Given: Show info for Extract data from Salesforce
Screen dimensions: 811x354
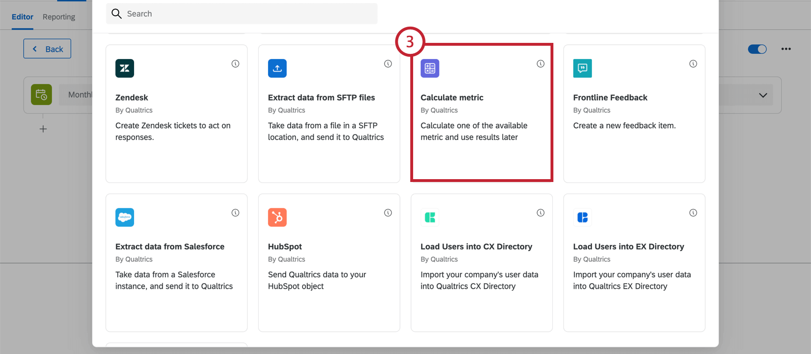Looking at the screenshot, I should tap(235, 213).
